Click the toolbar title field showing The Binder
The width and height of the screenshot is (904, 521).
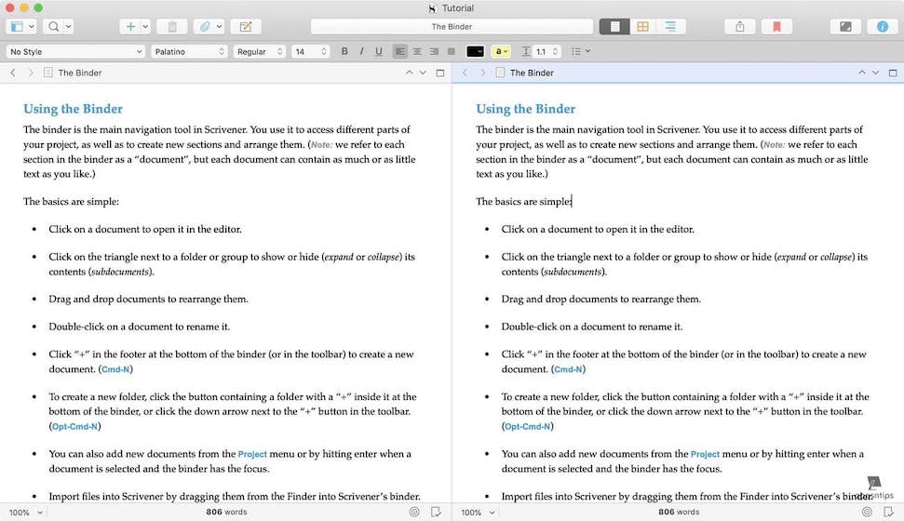coord(452,27)
